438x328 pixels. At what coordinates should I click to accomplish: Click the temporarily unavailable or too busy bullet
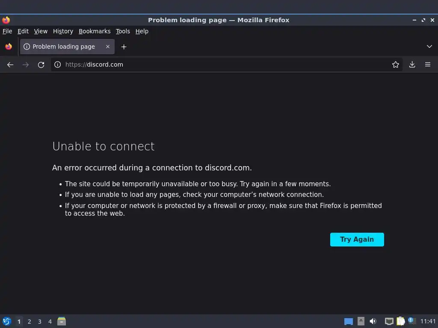click(198, 184)
